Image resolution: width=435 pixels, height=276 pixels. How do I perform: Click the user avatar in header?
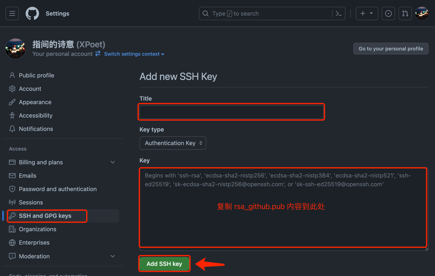point(422,14)
